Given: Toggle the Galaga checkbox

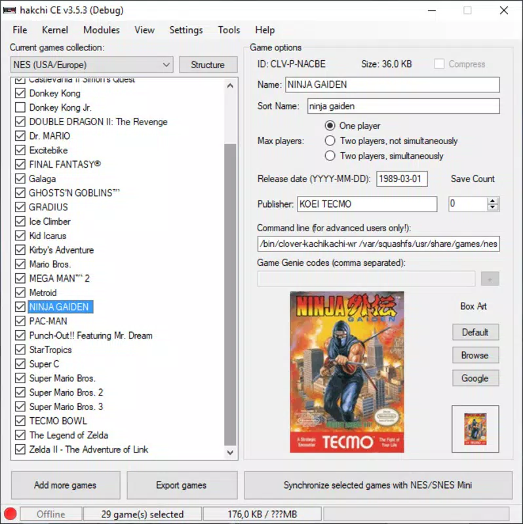Looking at the screenshot, I should (20, 179).
